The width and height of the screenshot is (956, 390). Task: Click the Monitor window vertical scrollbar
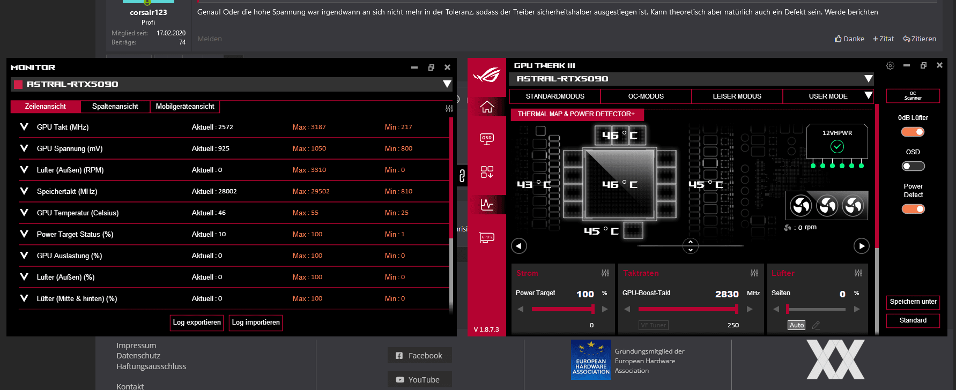451,214
